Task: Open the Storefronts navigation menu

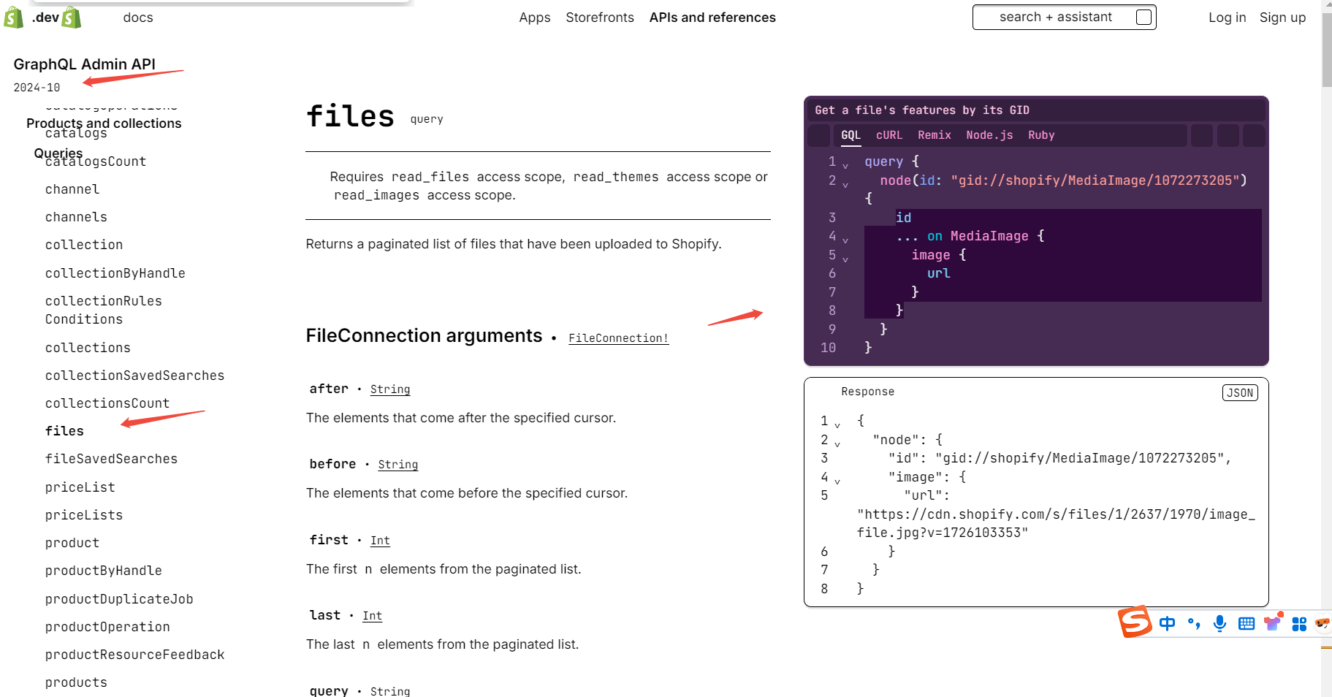Action: [x=600, y=18]
